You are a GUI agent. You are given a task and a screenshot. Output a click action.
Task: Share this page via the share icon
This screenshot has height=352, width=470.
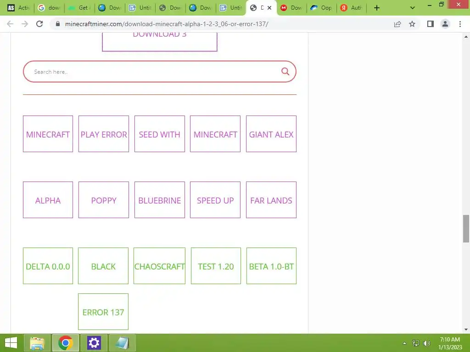tap(397, 24)
